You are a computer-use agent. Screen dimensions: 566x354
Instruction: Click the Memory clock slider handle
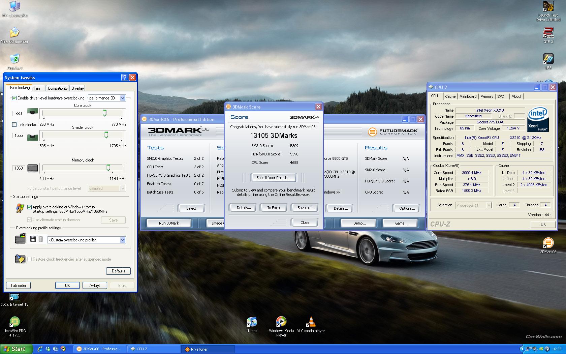click(108, 168)
